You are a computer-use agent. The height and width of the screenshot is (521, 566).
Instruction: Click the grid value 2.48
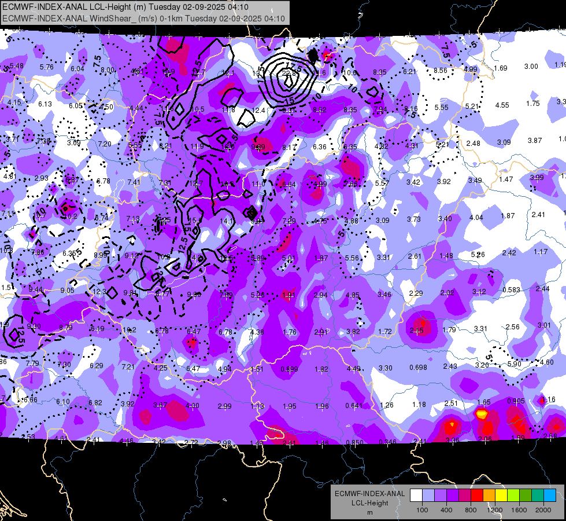tap(473, 144)
